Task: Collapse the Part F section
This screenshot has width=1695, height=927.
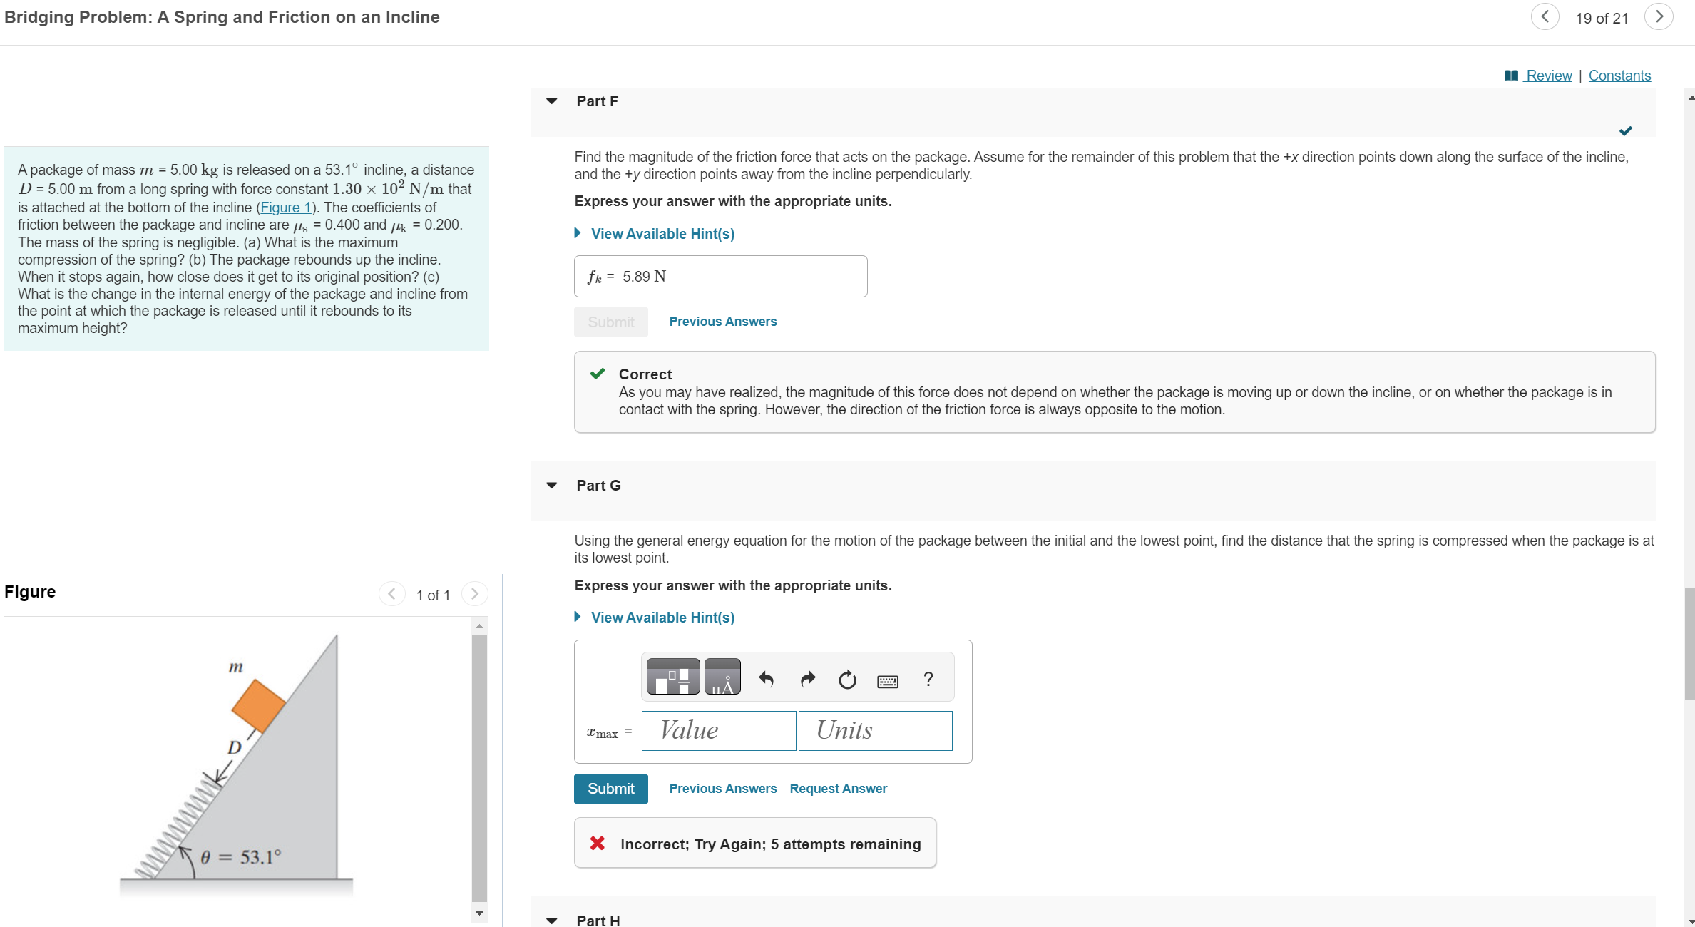Action: (x=551, y=101)
